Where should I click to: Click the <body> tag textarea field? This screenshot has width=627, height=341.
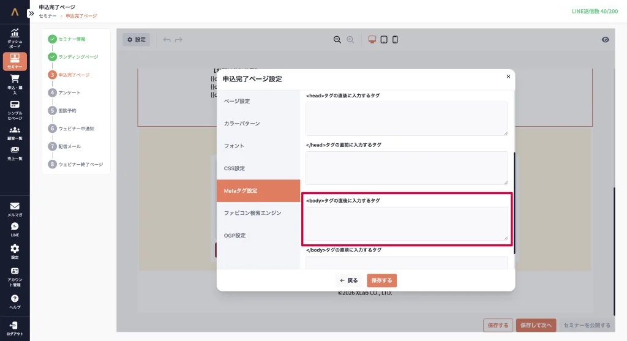point(407,223)
